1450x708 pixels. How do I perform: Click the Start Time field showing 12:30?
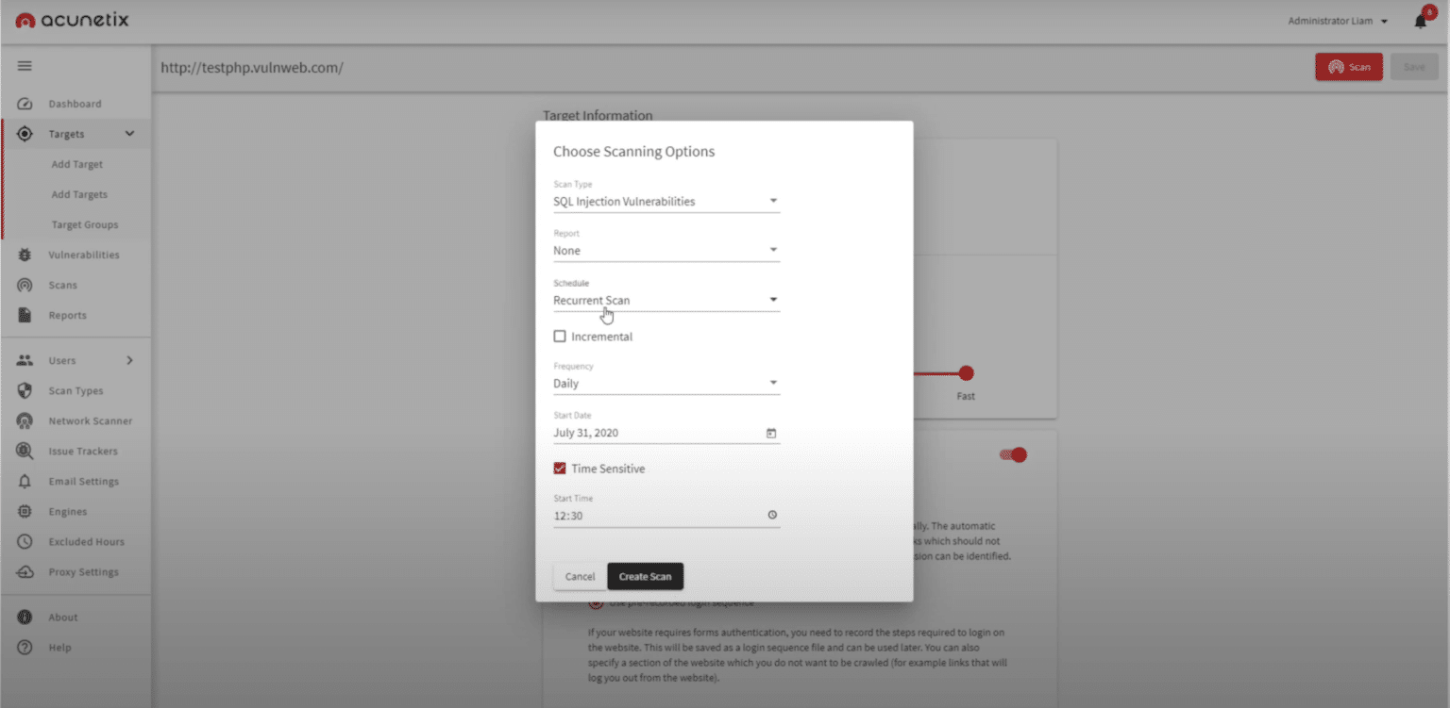656,516
